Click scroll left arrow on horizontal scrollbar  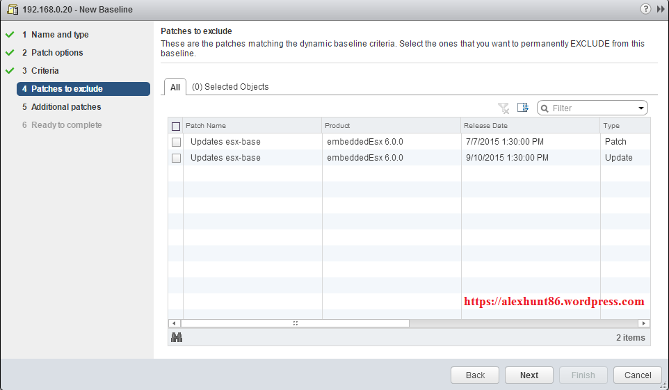click(x=174, y=323)
